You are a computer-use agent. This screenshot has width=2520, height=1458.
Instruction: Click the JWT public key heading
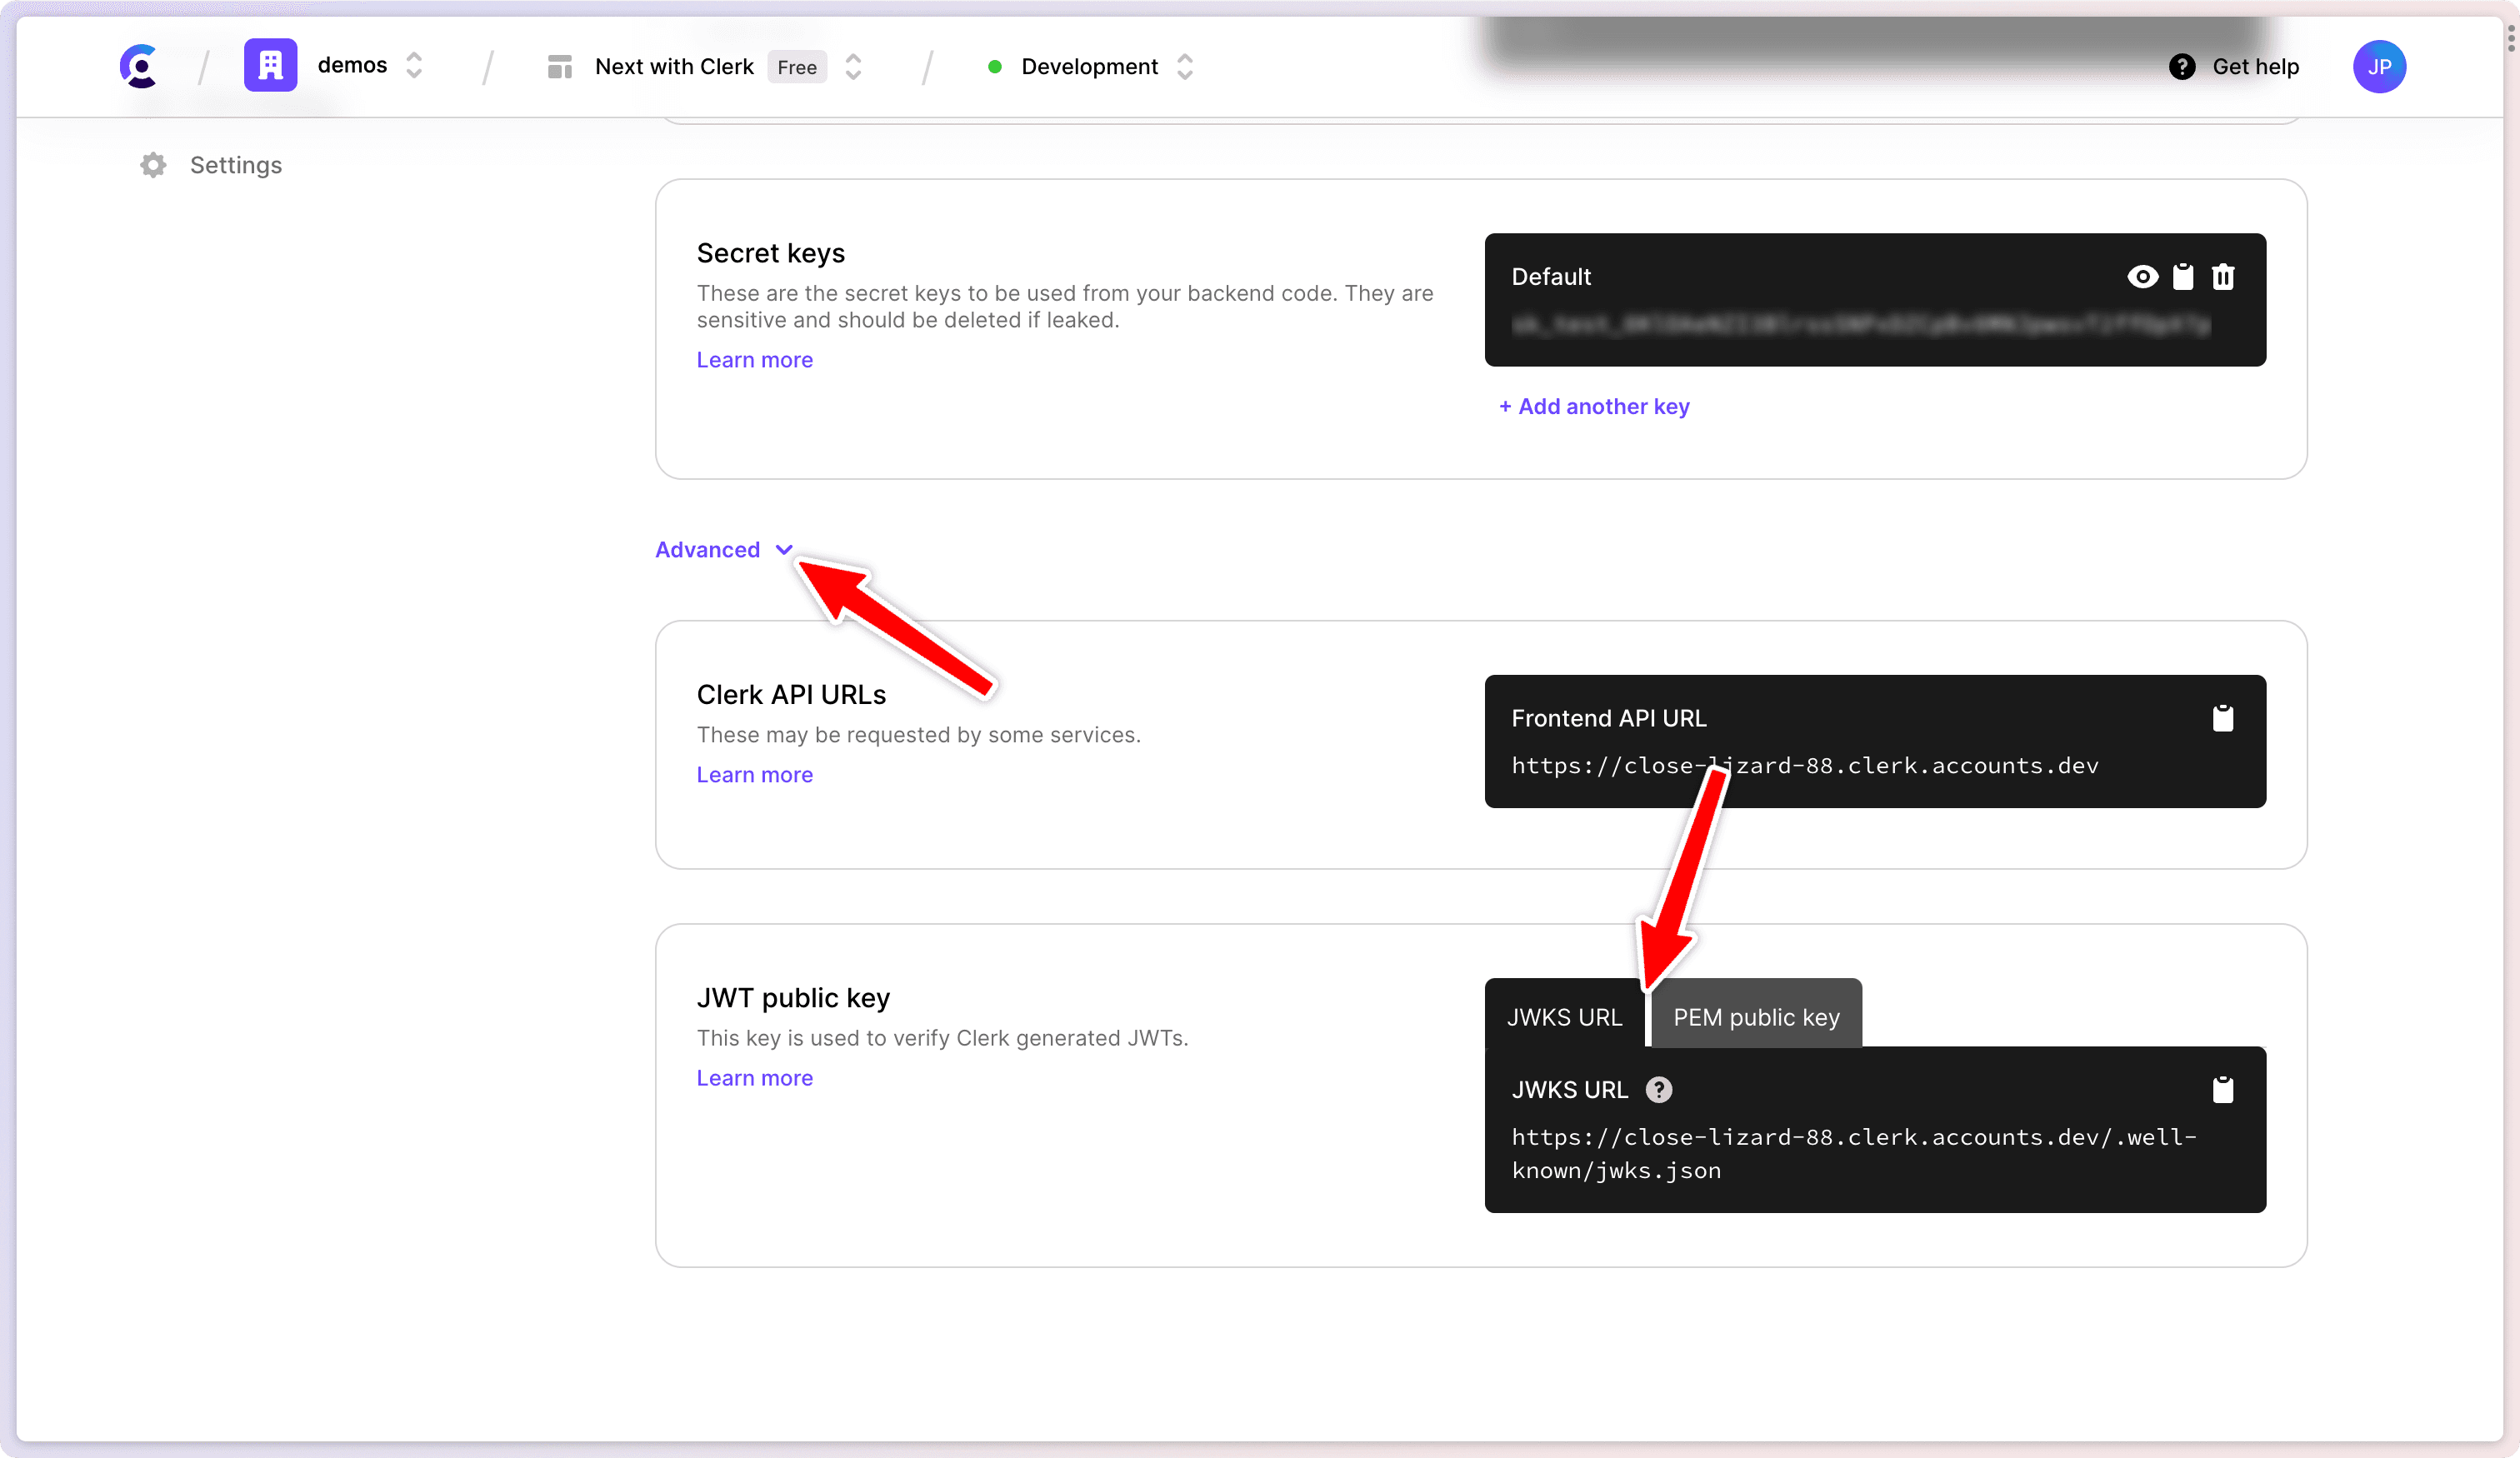793,997
